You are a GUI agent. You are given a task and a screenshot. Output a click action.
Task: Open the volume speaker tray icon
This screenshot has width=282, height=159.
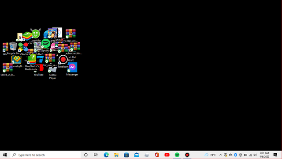pos(255,155)
